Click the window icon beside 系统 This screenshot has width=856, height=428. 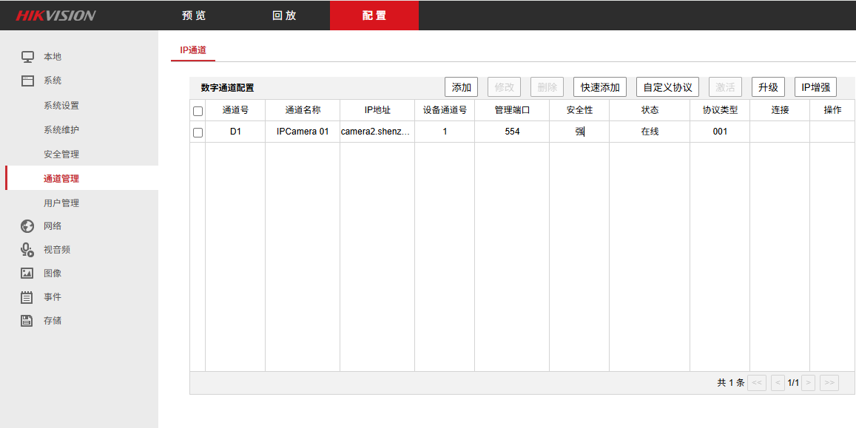tap(27, 81)
